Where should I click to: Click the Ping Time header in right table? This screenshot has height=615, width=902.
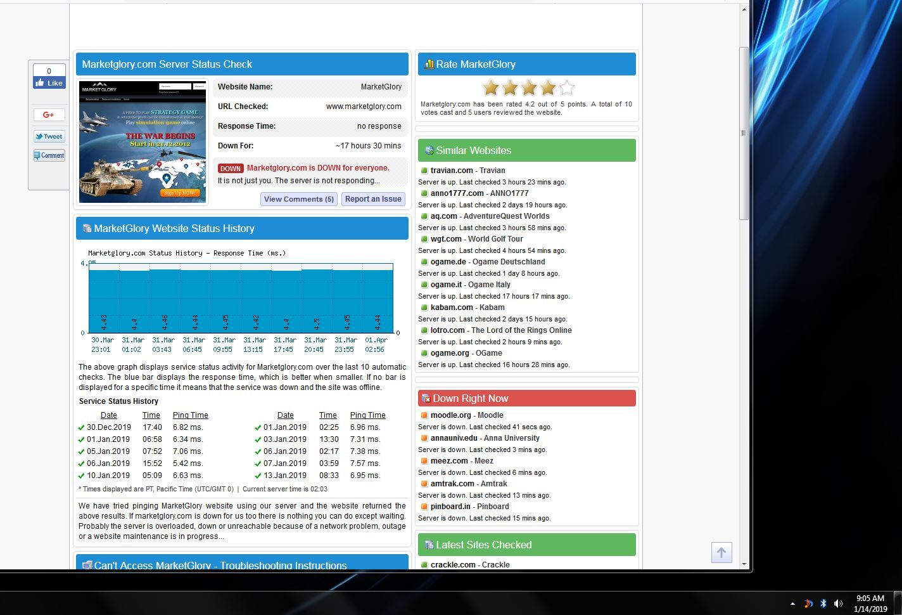[368, 415]
